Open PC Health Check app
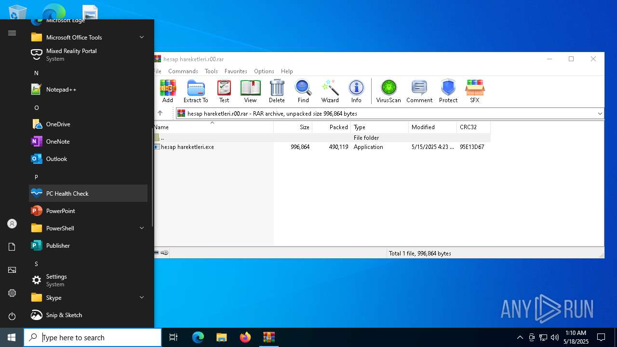The width and height of the screenshot is (617, 347). (88, 193)
